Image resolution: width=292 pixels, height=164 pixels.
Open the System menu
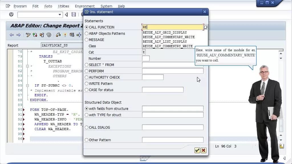(x=106, y=6)
